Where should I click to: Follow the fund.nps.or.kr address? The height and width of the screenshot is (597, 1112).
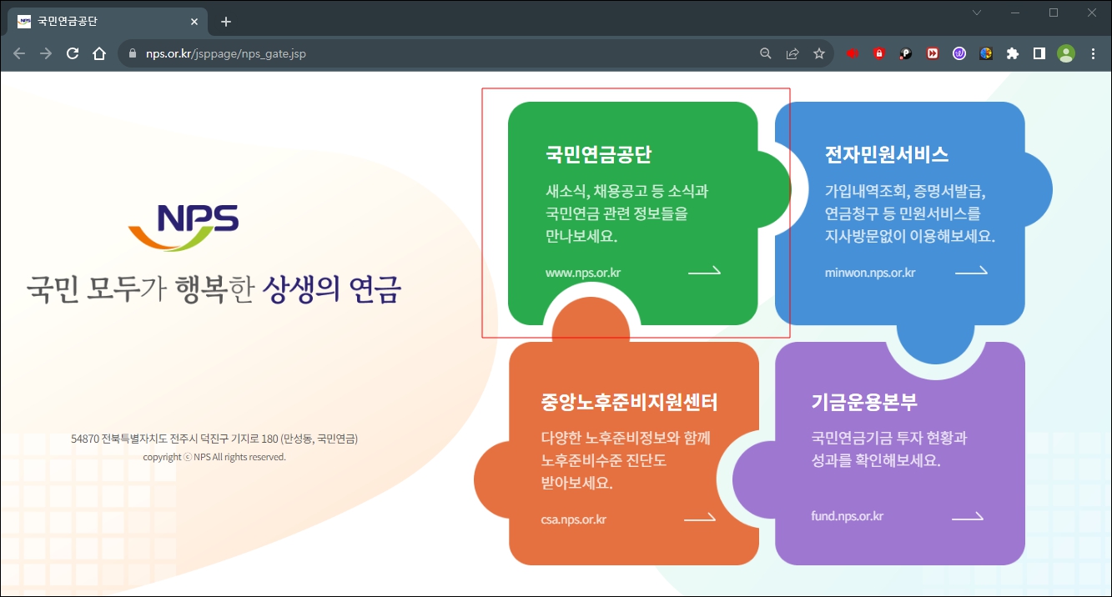847,516
